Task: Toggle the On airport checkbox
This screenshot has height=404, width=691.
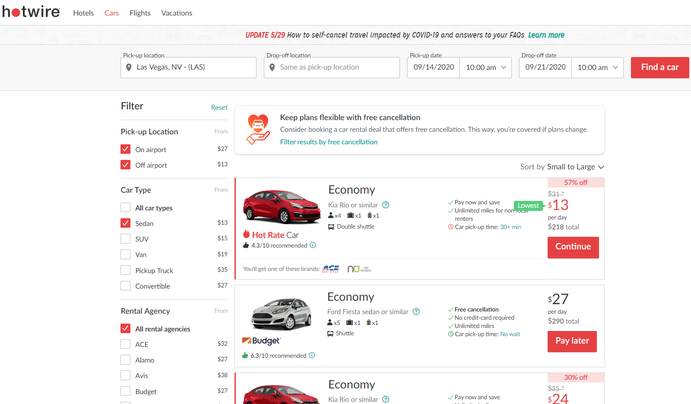Action: click(x=126, y=149)
